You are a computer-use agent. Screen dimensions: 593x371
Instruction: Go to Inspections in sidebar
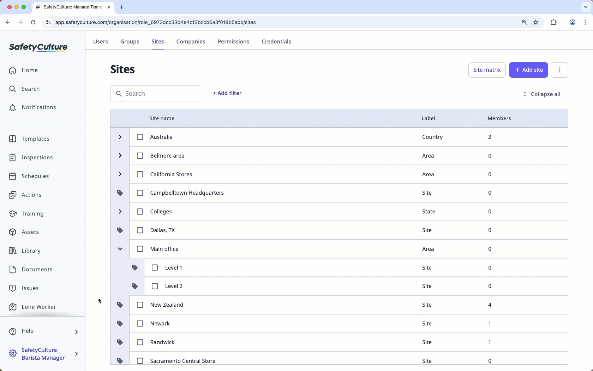coord(31,157)
